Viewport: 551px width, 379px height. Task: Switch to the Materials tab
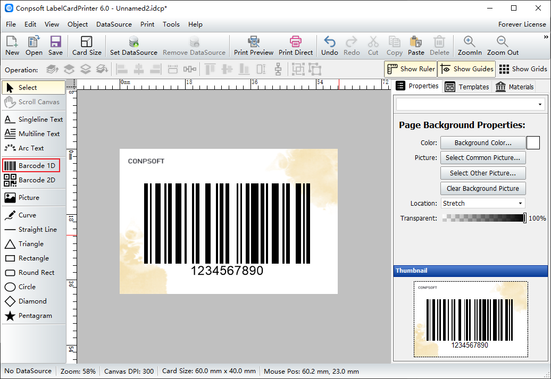coord(514,87)
